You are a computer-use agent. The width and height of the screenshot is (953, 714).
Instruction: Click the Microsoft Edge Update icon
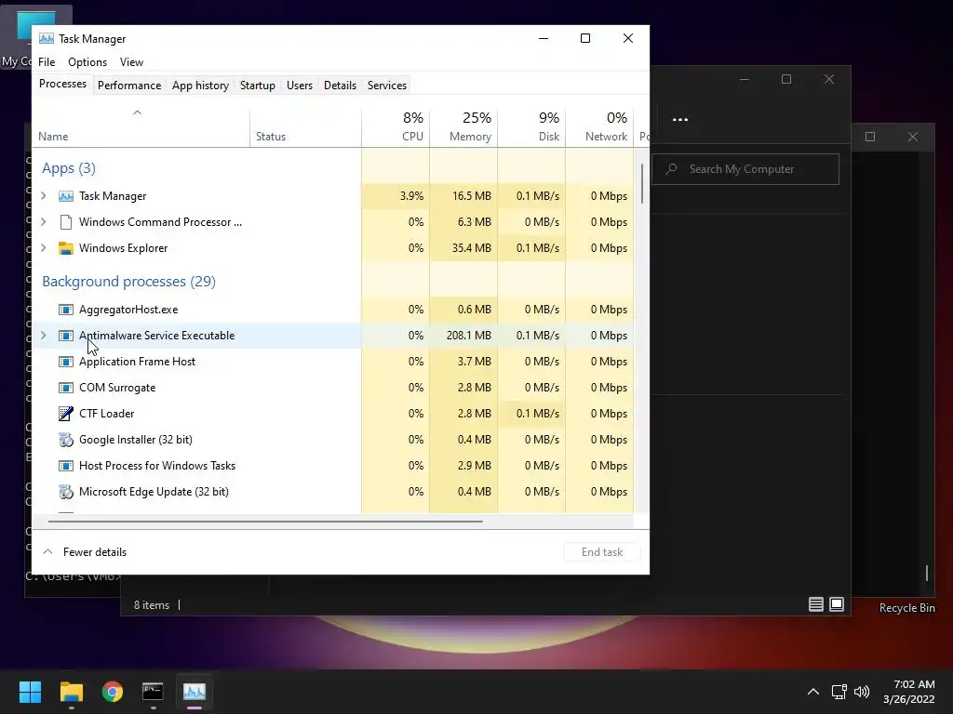coord(66,492)
